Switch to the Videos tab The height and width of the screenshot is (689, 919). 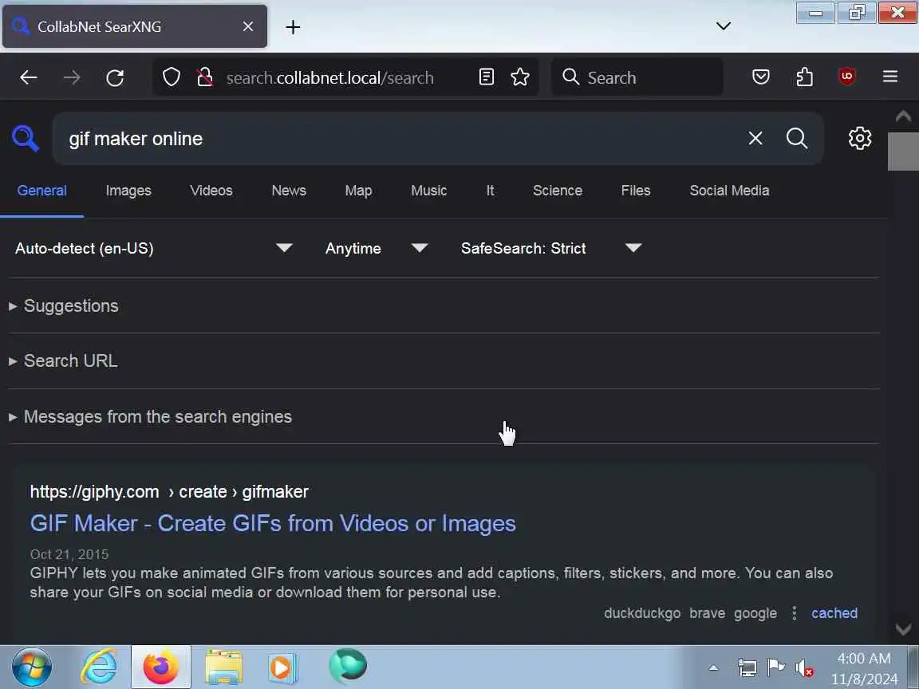point(211,191)
